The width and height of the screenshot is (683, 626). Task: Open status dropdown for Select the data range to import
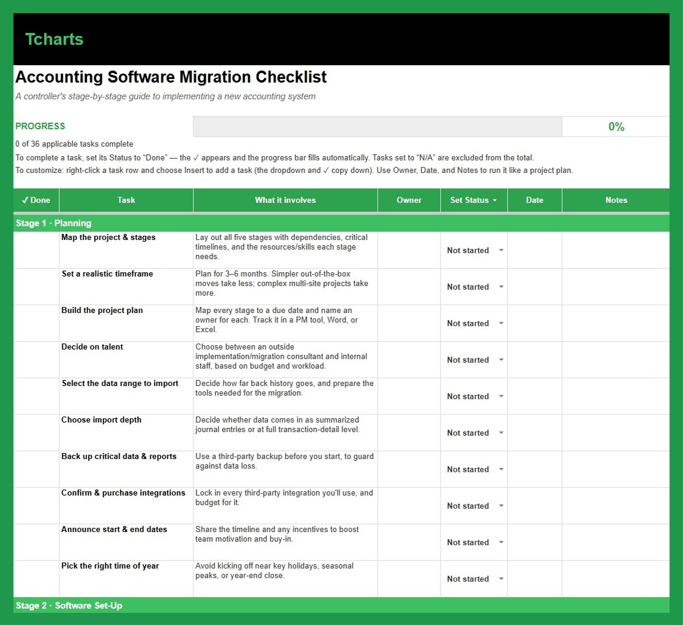(x=501, y=397)
